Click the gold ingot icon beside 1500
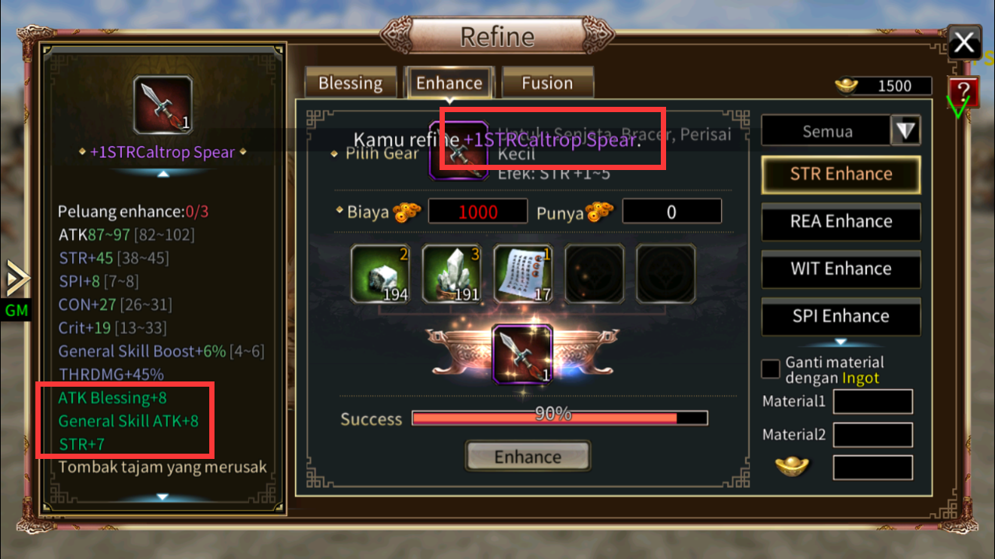Viewport: 995px width, 559px height. pyautogui.click(x=847, y=86)
